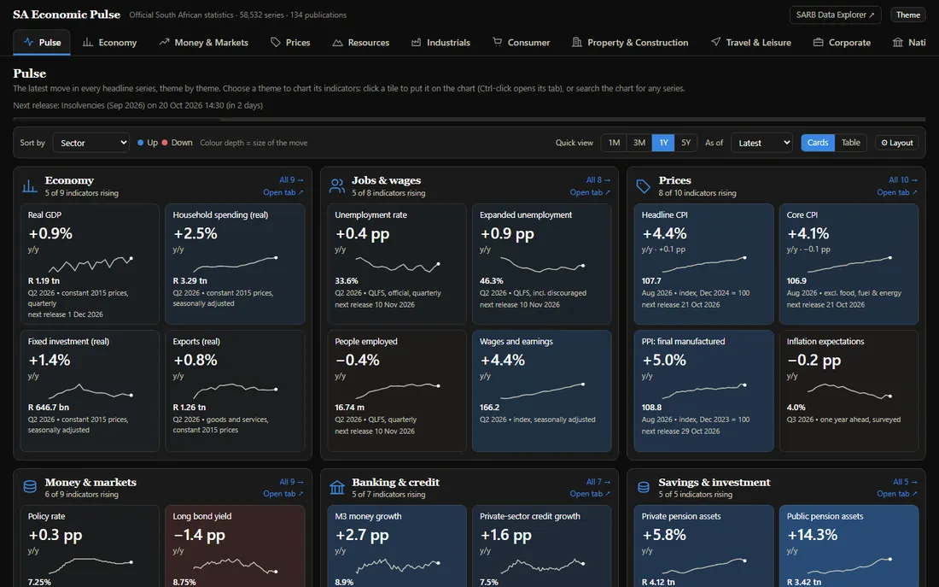Click the Industrials tab factory icon
This screenshot has height=587, width=939.
pos(417,42)
